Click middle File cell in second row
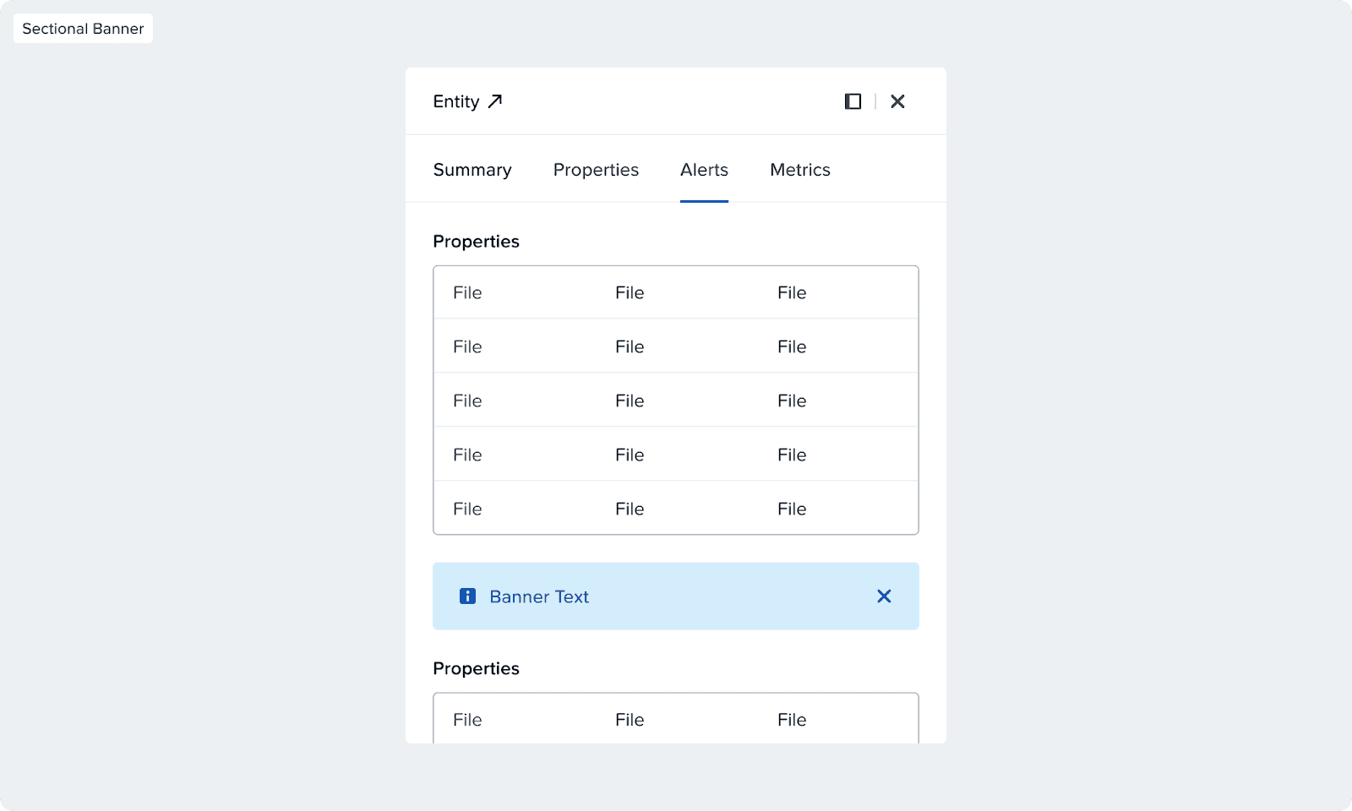 click(630, 347)
